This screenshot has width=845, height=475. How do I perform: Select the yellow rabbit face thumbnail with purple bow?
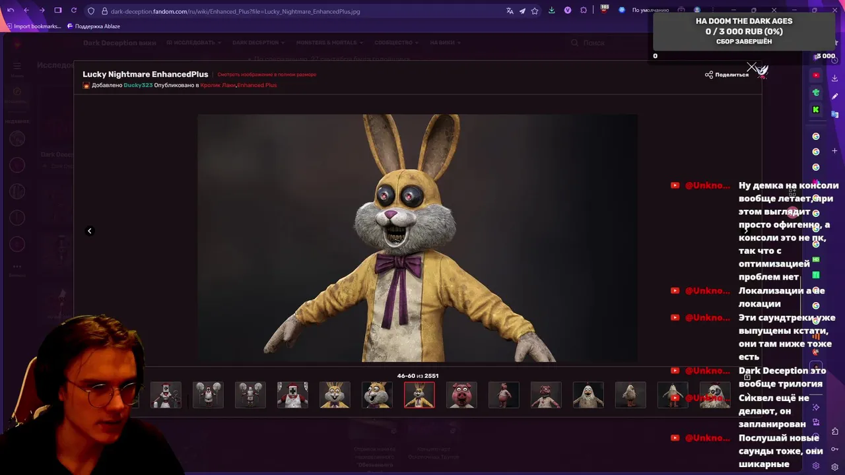[x=335, y=395]
